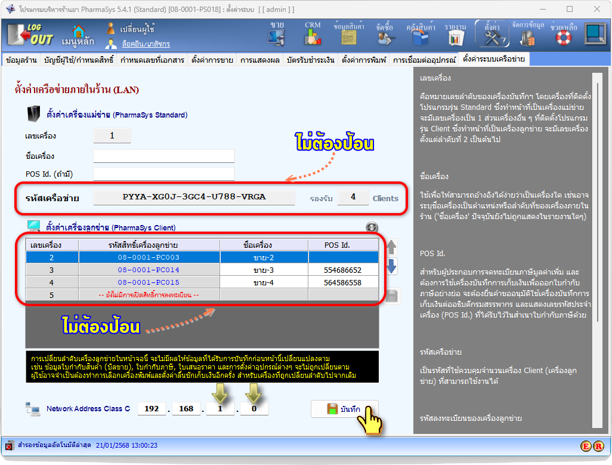Image resolution: width=612 pixels, height=465 pixels.
Task: Click the ชื่อเครื่อง column header
Action: [264, 245]
